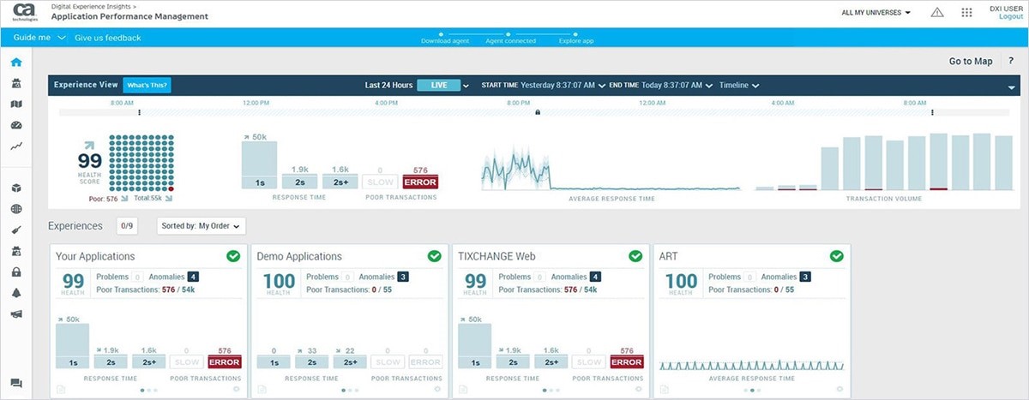Expand the Timeline dropdown
Image resolution: width=1029 pixels, height=400 pixels.
pos(738,86)
